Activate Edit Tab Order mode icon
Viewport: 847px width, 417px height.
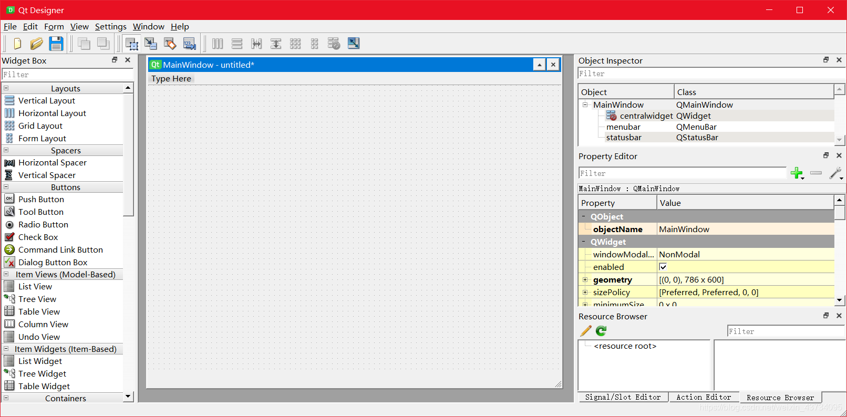click(190, 44)
